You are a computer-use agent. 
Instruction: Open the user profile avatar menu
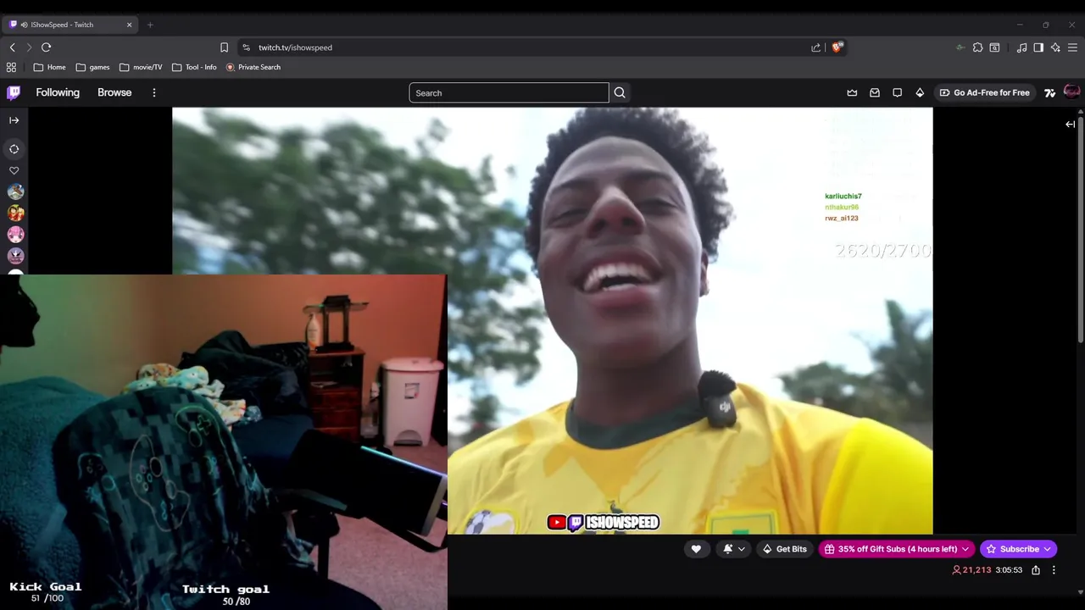tap(1071, 91)
